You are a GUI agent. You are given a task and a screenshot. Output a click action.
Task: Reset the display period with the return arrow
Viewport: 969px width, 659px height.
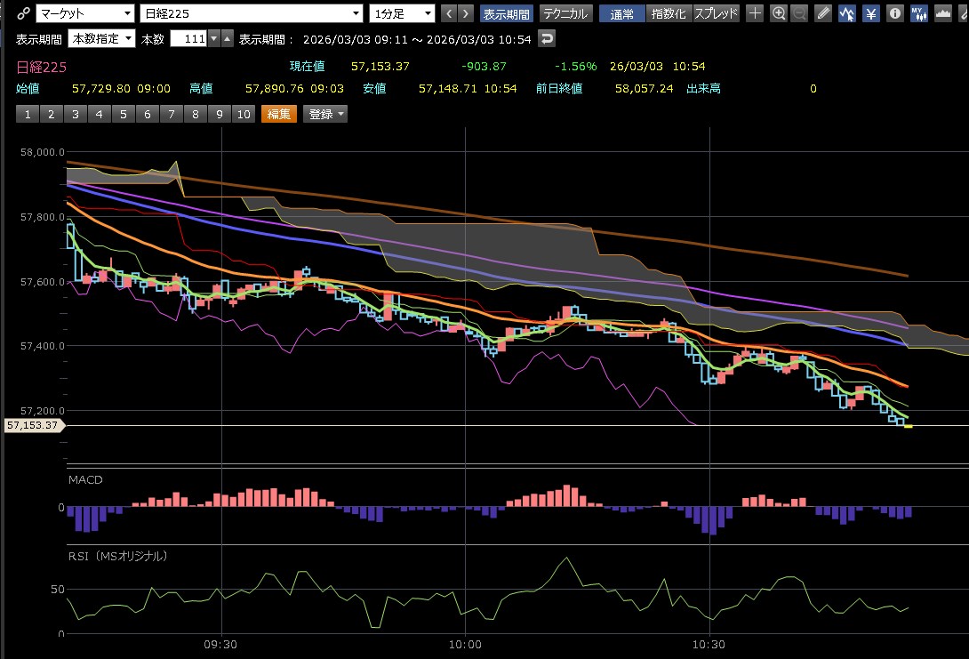[x=547, y=38]
